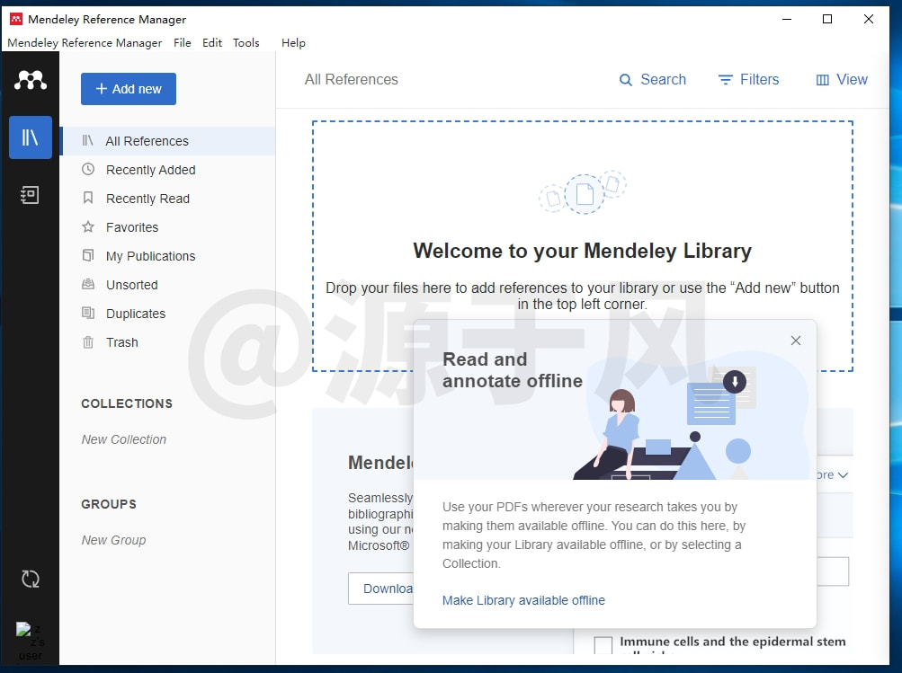Click the Add new button
Screen dimensions: 902x673
point(129,89)
